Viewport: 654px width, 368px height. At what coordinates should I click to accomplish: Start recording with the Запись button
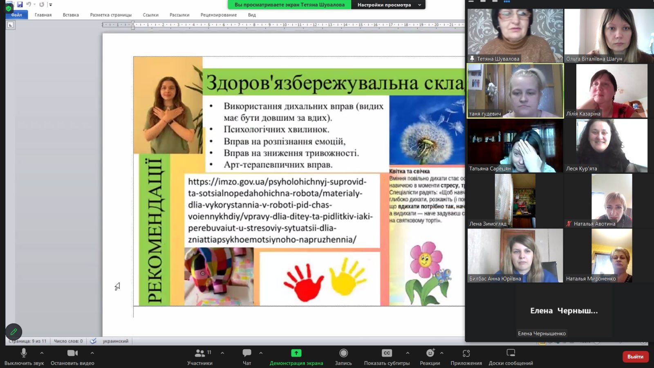[343, 353]
